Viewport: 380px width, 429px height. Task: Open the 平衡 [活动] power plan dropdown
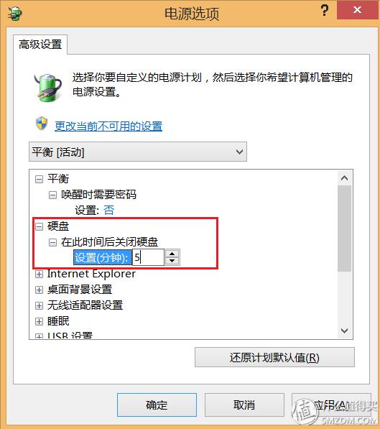pos(138,152)
